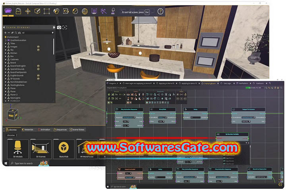Expand the Cabinets tree node
Viewport: 286px width, 190px height.
pyautogui.click(x=6, y=59)
